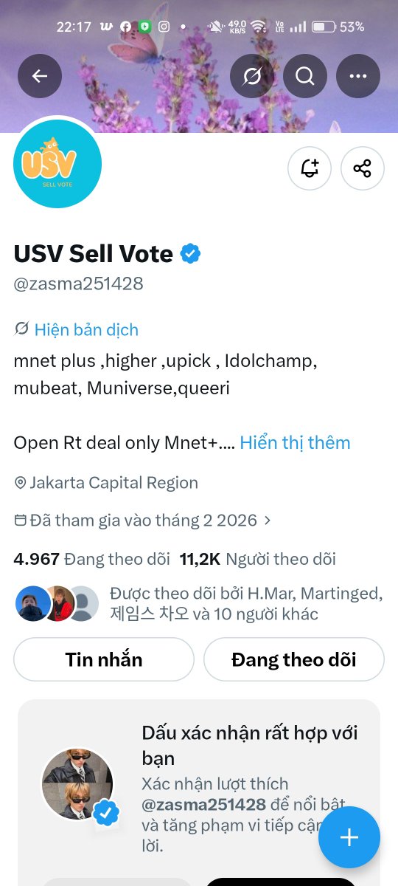Image resolution: width=398 pixels, height=886 pixels.
Task: Tap the share profile icon
Action: click(x=363, y=168)
